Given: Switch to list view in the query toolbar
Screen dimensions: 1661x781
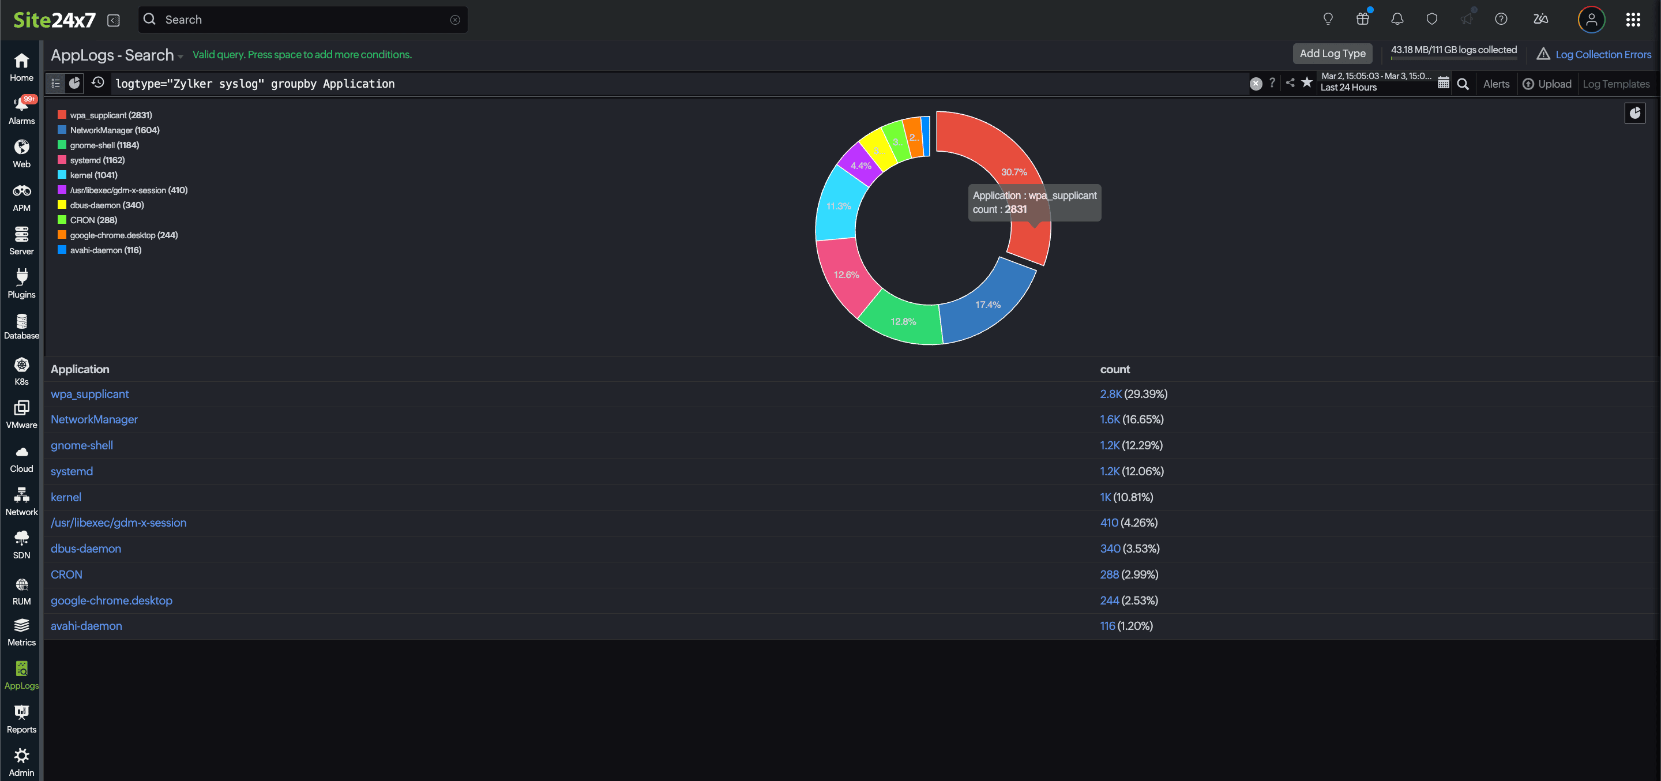Looking at the screenshot, I should pyautogui.click(x=55, y=83).
